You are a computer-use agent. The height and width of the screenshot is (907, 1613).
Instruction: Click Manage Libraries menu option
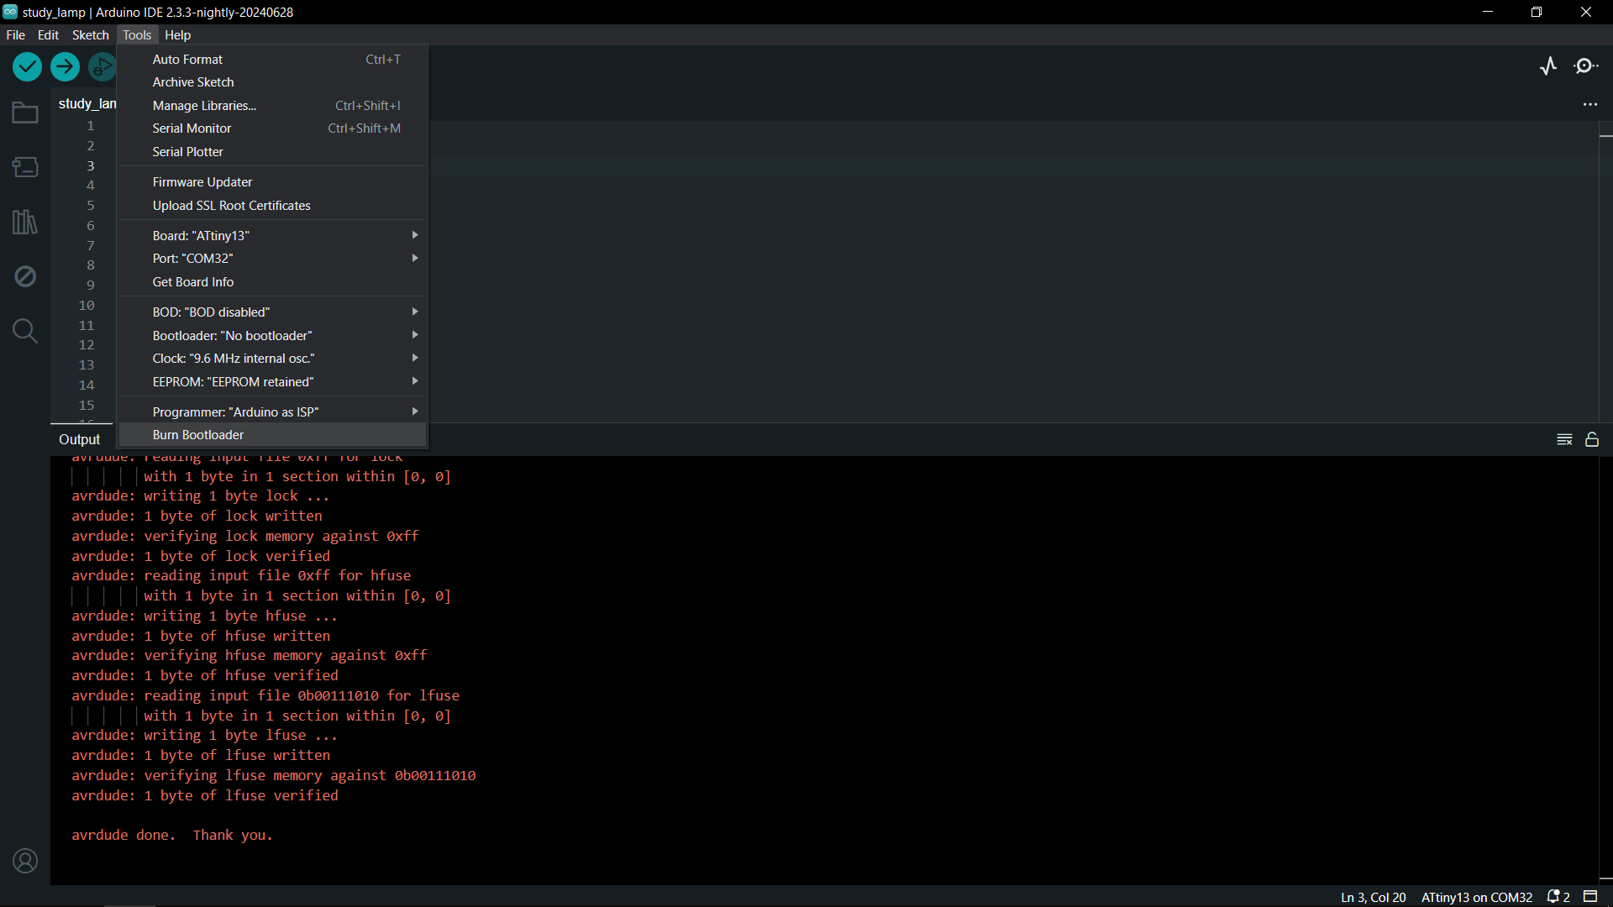(x=205, y=104)
